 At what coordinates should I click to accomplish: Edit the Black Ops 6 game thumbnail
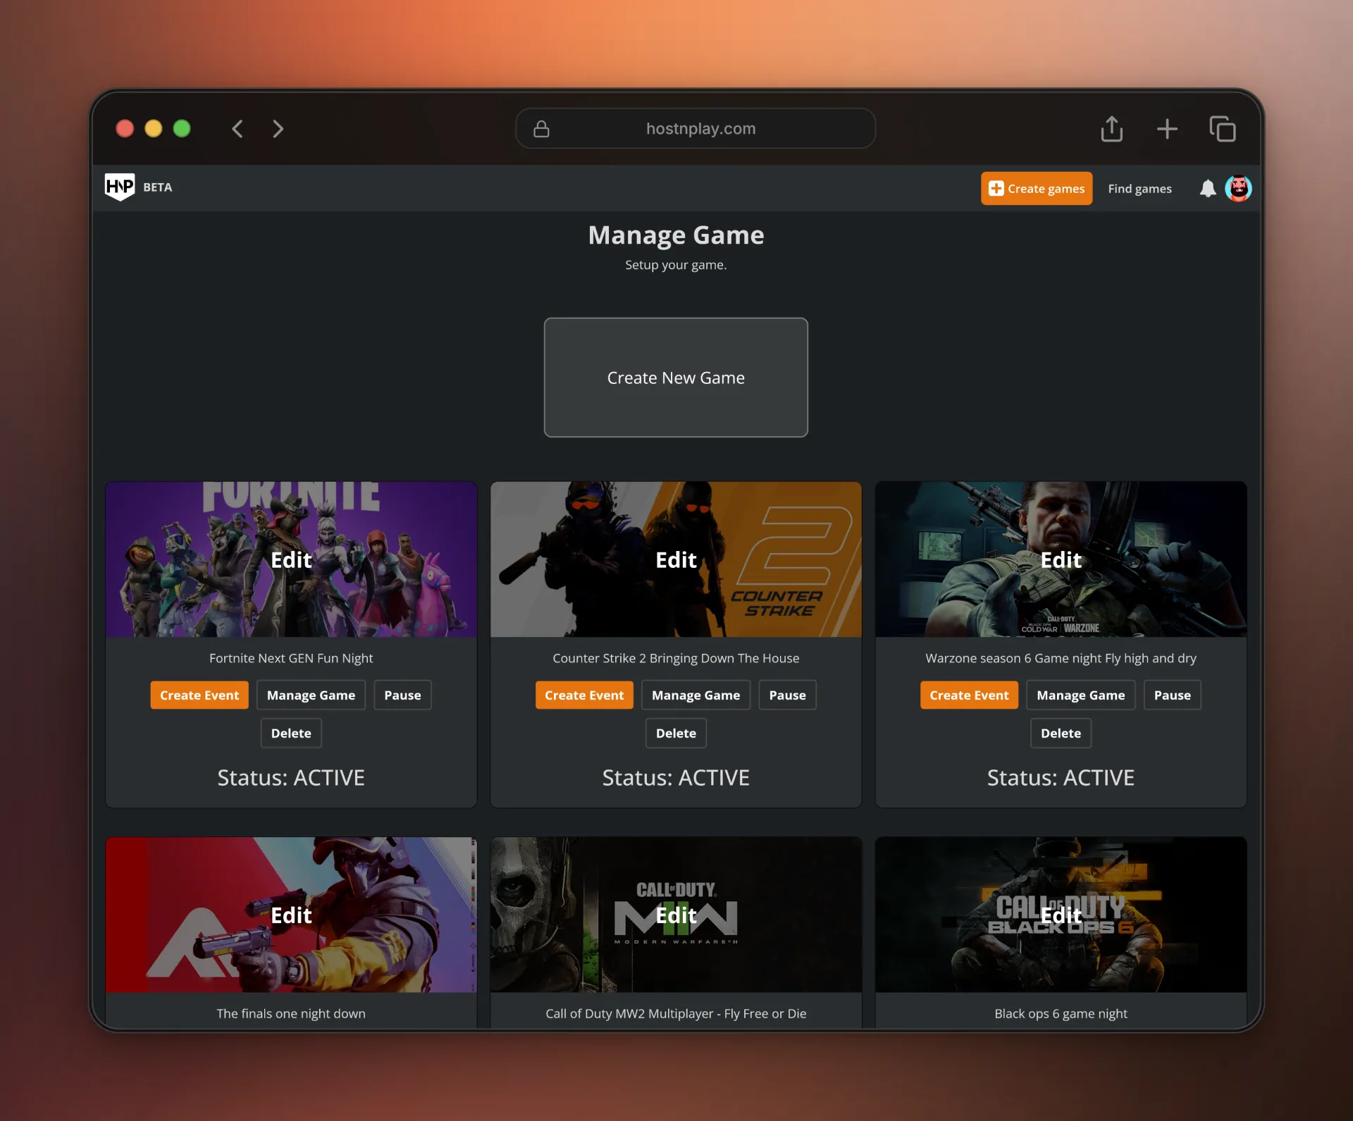click(x=1061, y=915)
